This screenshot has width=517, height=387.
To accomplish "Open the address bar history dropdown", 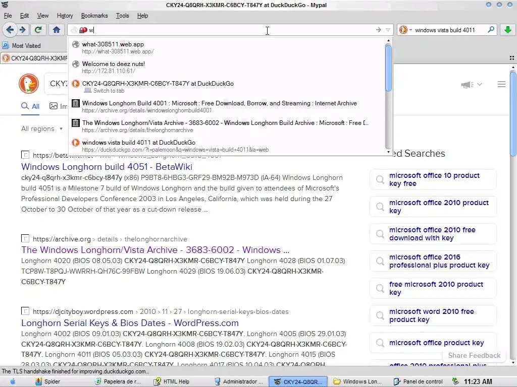I will pyautogui.click(x=388, y=30).
